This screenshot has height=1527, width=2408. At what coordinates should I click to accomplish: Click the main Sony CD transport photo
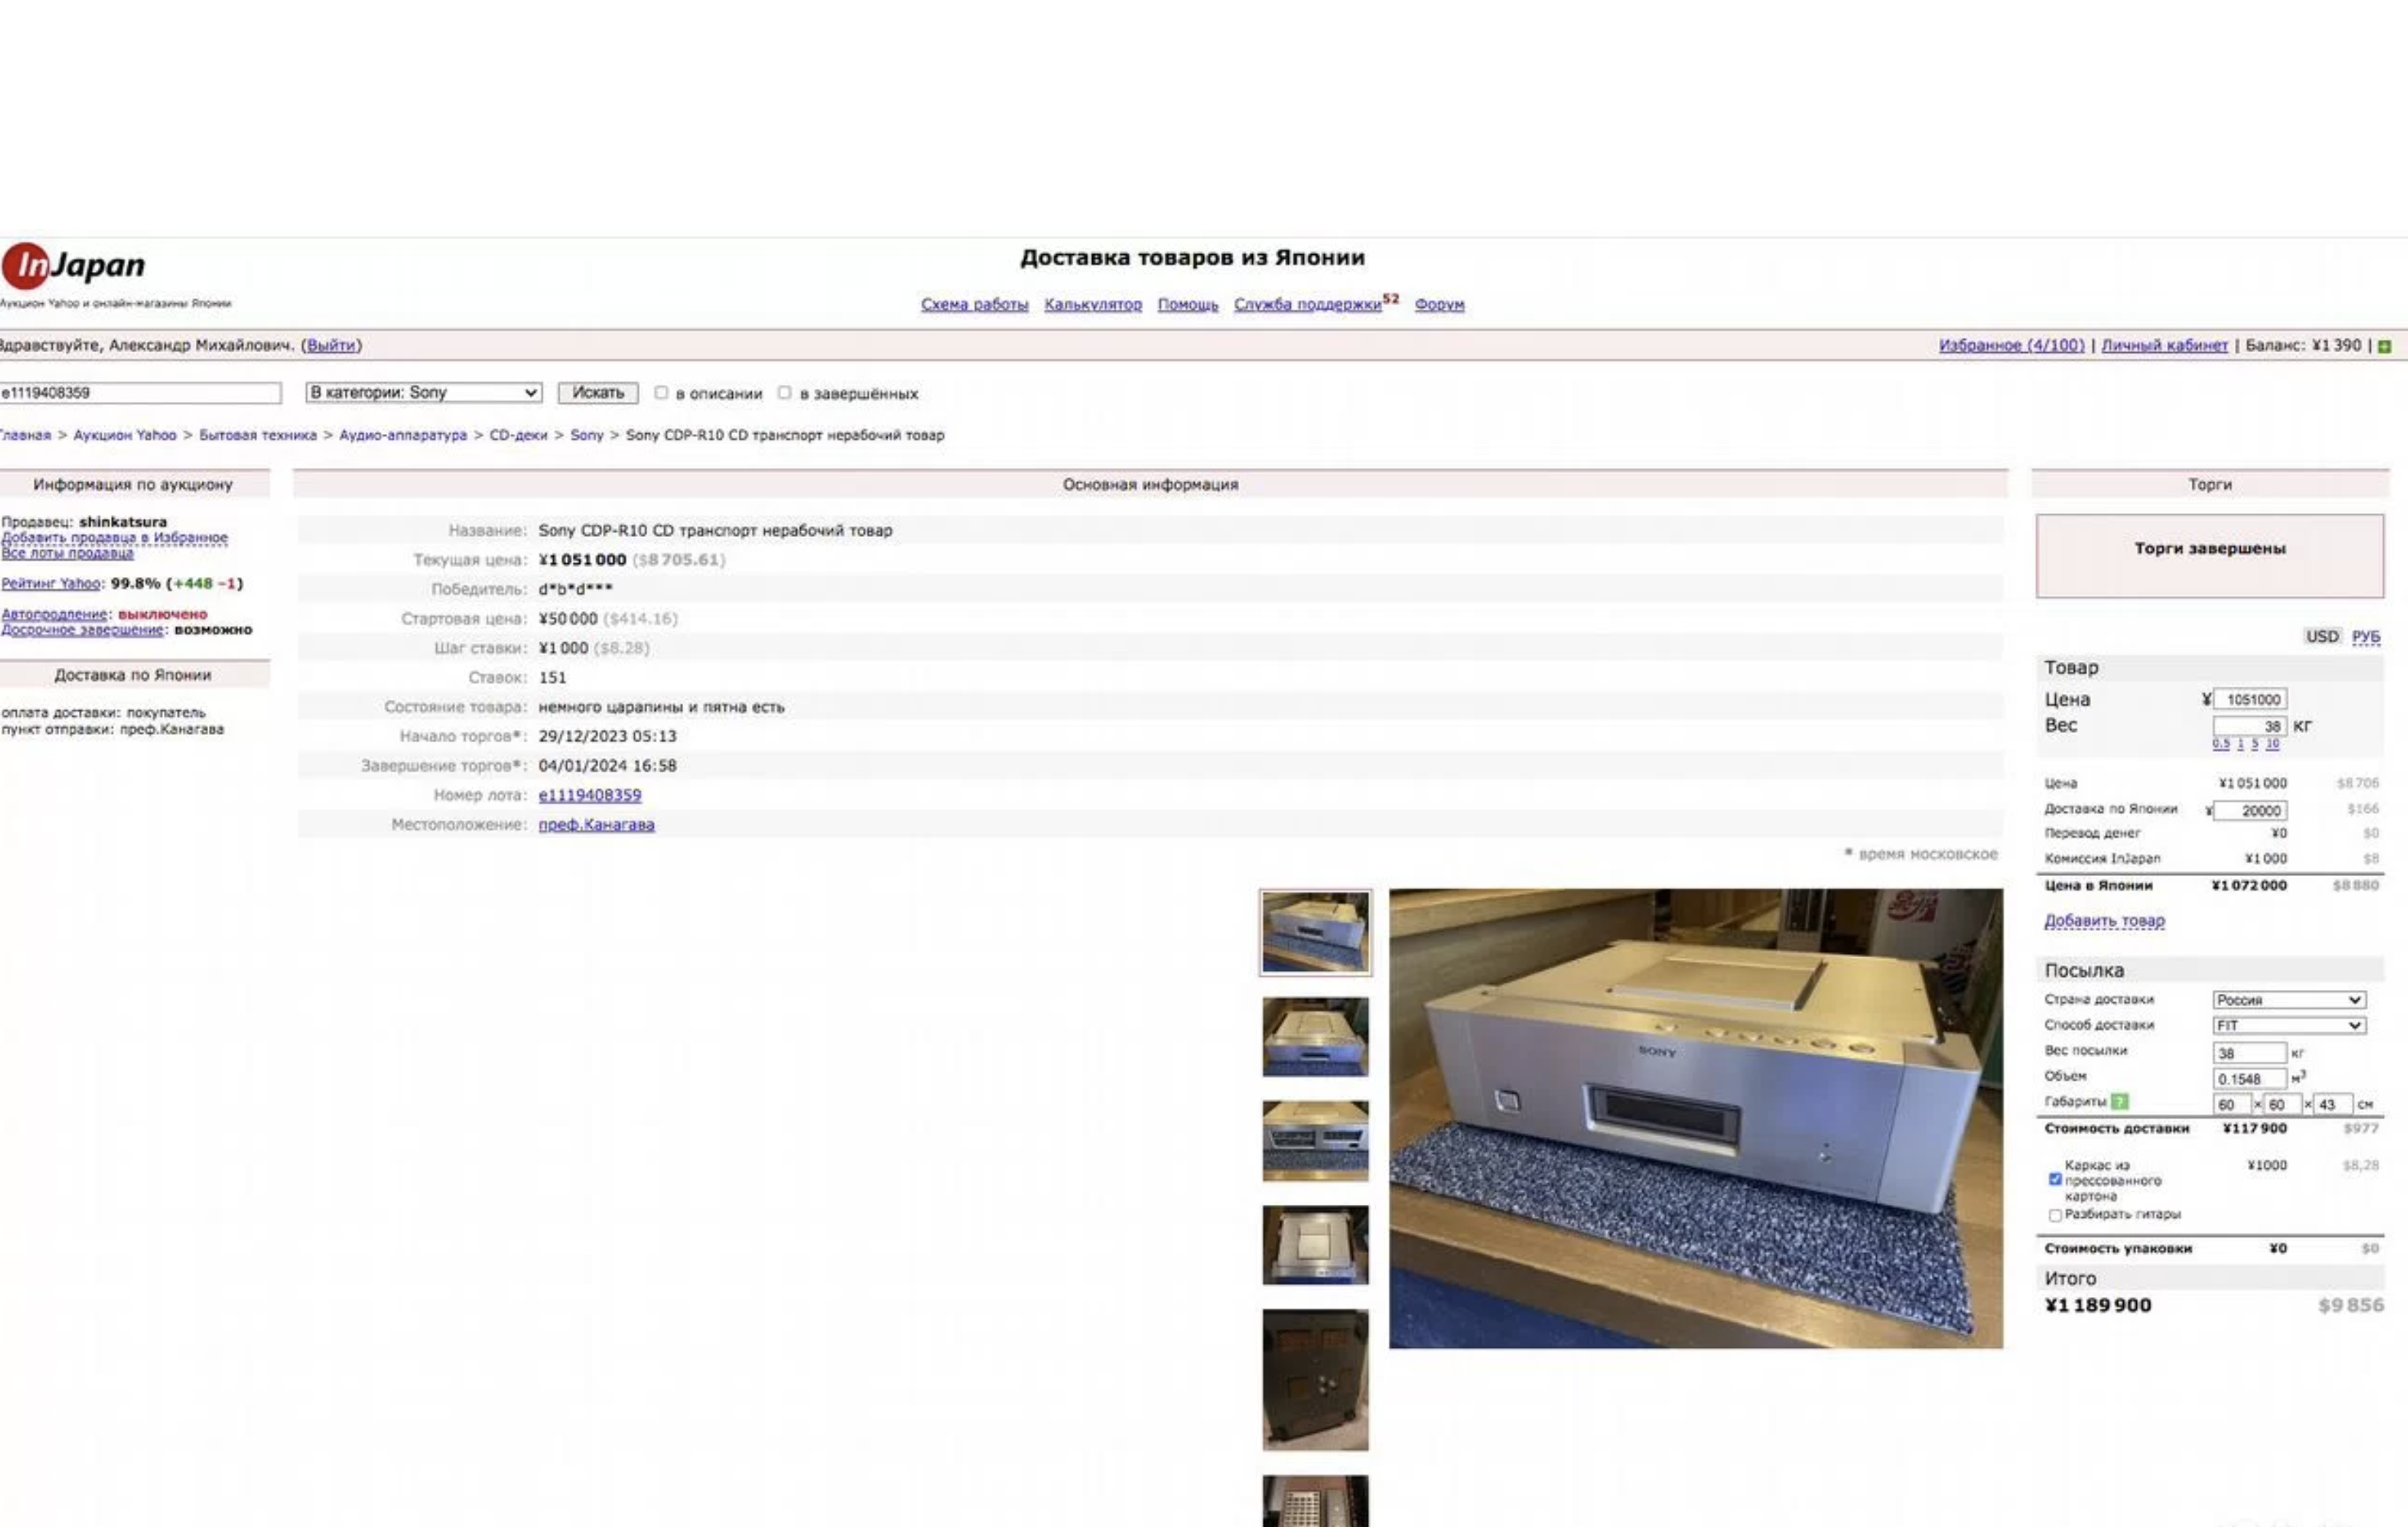tap(1696, 1119)
